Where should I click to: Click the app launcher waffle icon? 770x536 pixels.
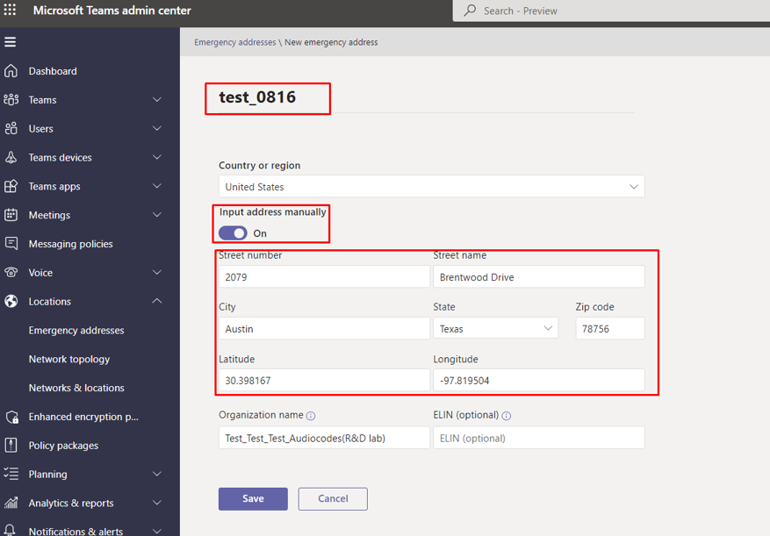tap(11, 11)
